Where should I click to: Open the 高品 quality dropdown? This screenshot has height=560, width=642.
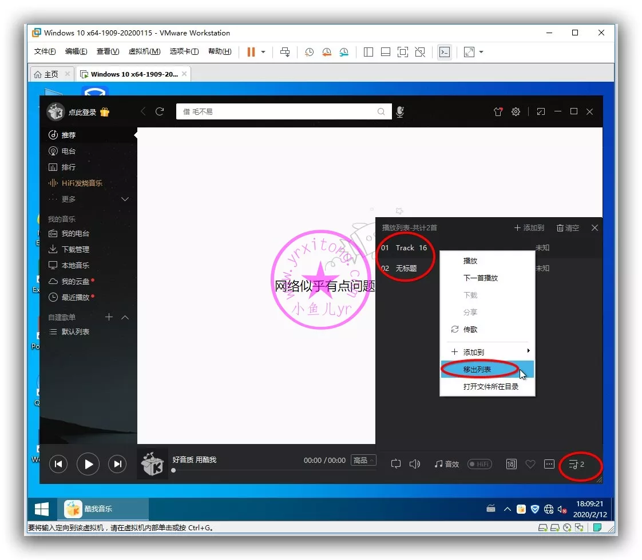click(x=363, y=461)
